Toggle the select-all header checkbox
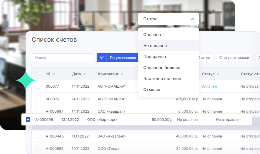 pyautogui.click(x=38, y=74)
